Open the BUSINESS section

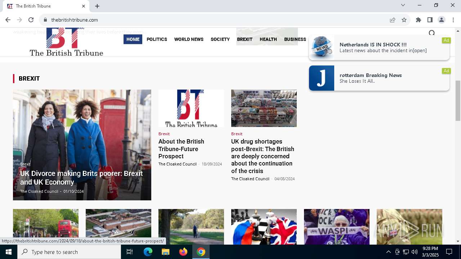(295, 39)
